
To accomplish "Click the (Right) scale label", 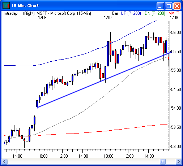I will coord(29,13).
